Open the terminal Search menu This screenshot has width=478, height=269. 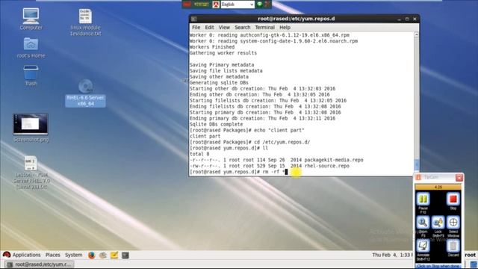242,28
